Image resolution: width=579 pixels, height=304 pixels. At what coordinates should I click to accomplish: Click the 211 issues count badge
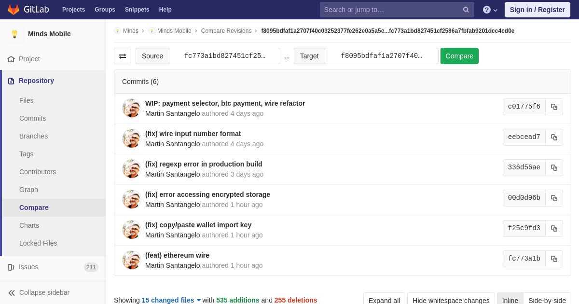[91, 267]
